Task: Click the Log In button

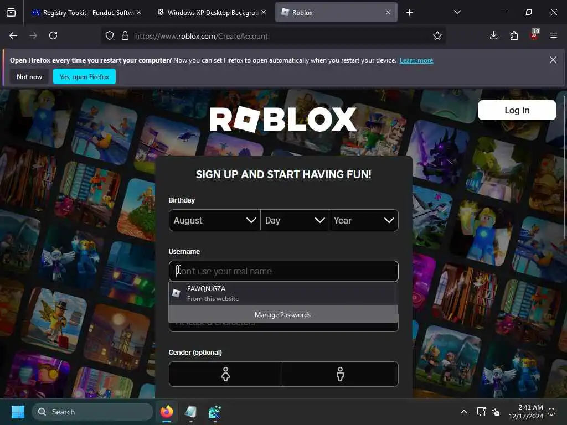Action: (x=517, y=110)
